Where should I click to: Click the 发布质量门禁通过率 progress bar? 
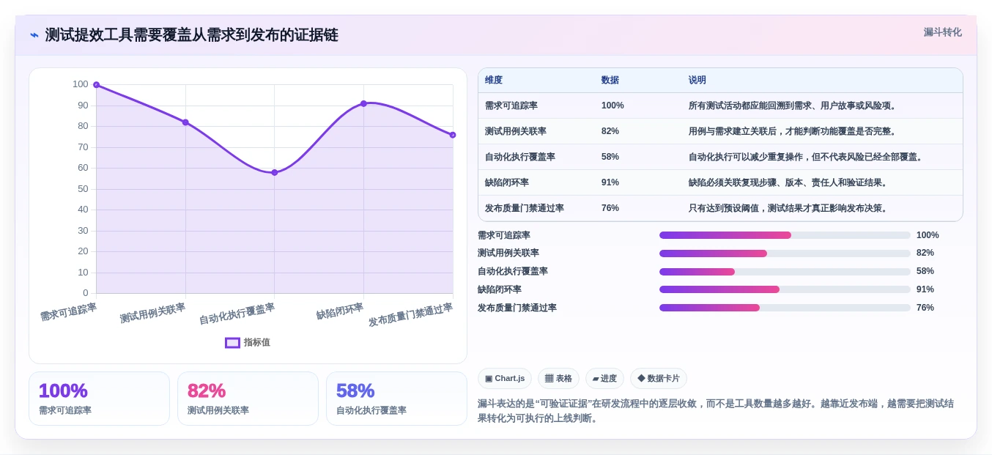click(x=785, y=308)
